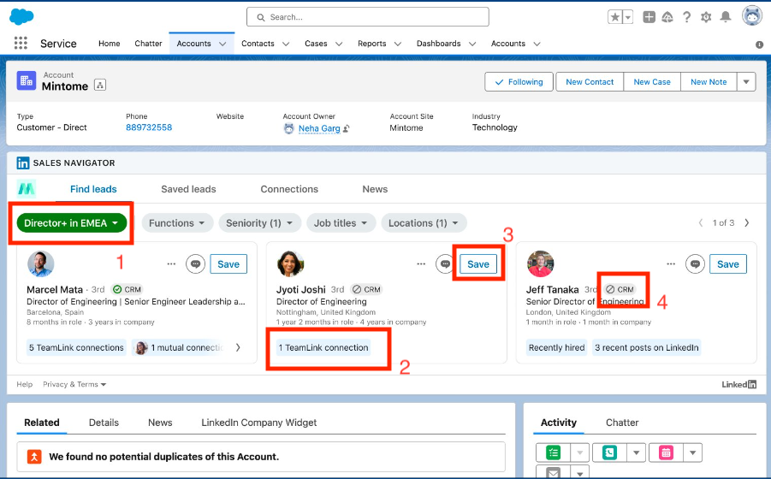Expand the Cases tab menu
Viewport: 771px width, 479px height.
[x=339, y=44]
